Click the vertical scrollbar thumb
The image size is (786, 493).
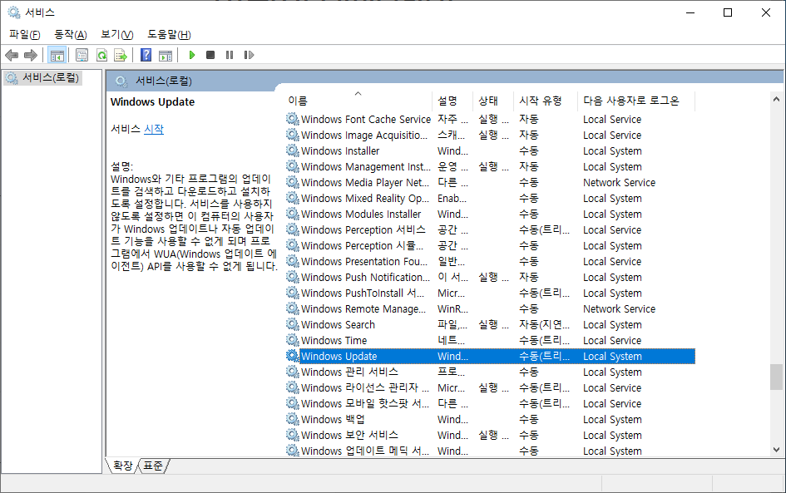[x=777, y=377]
